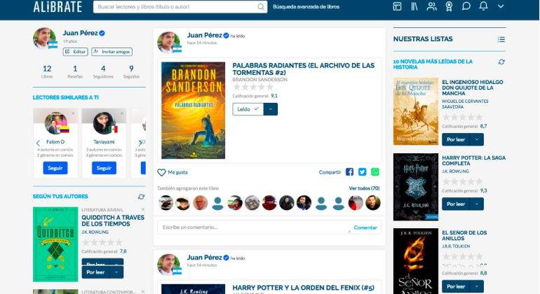
Task: Open the 12 Libros stat
Action: pos(47,71)
